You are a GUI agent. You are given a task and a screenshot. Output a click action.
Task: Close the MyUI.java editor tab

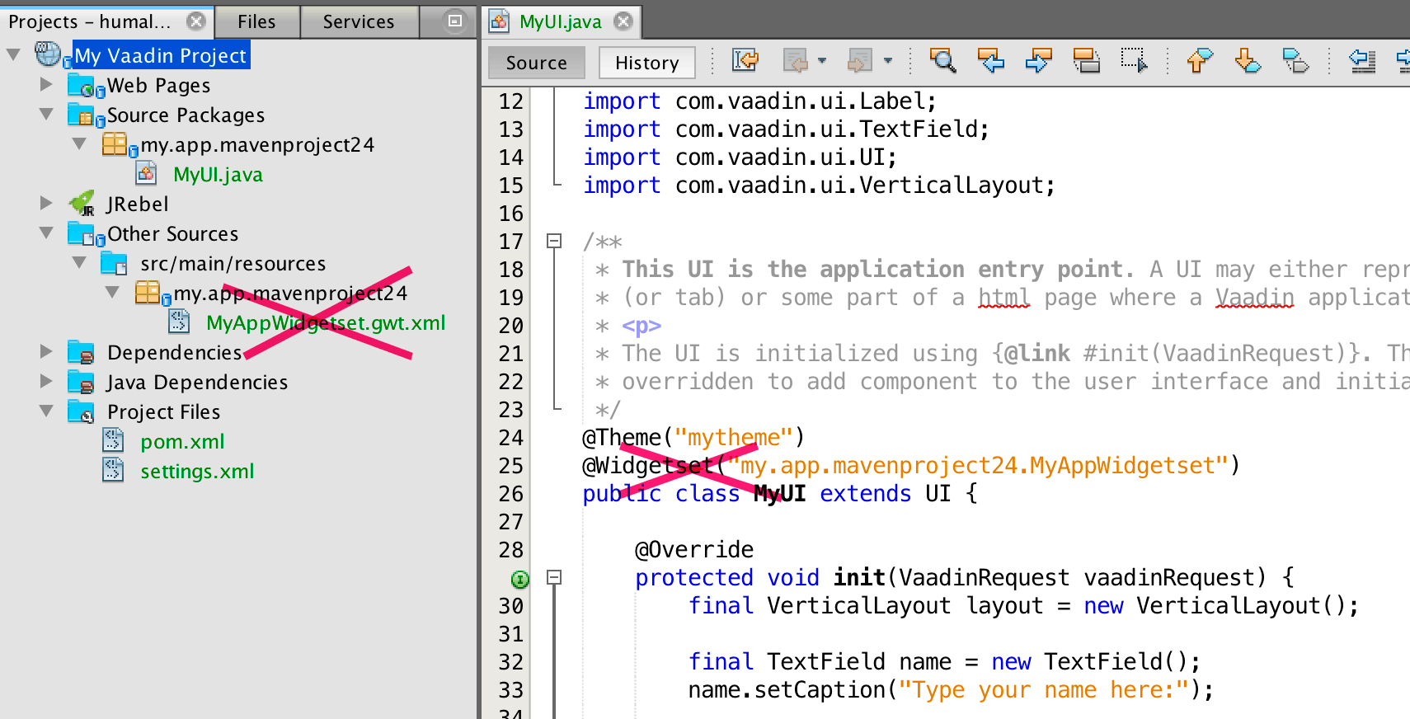tap(624, 21)
